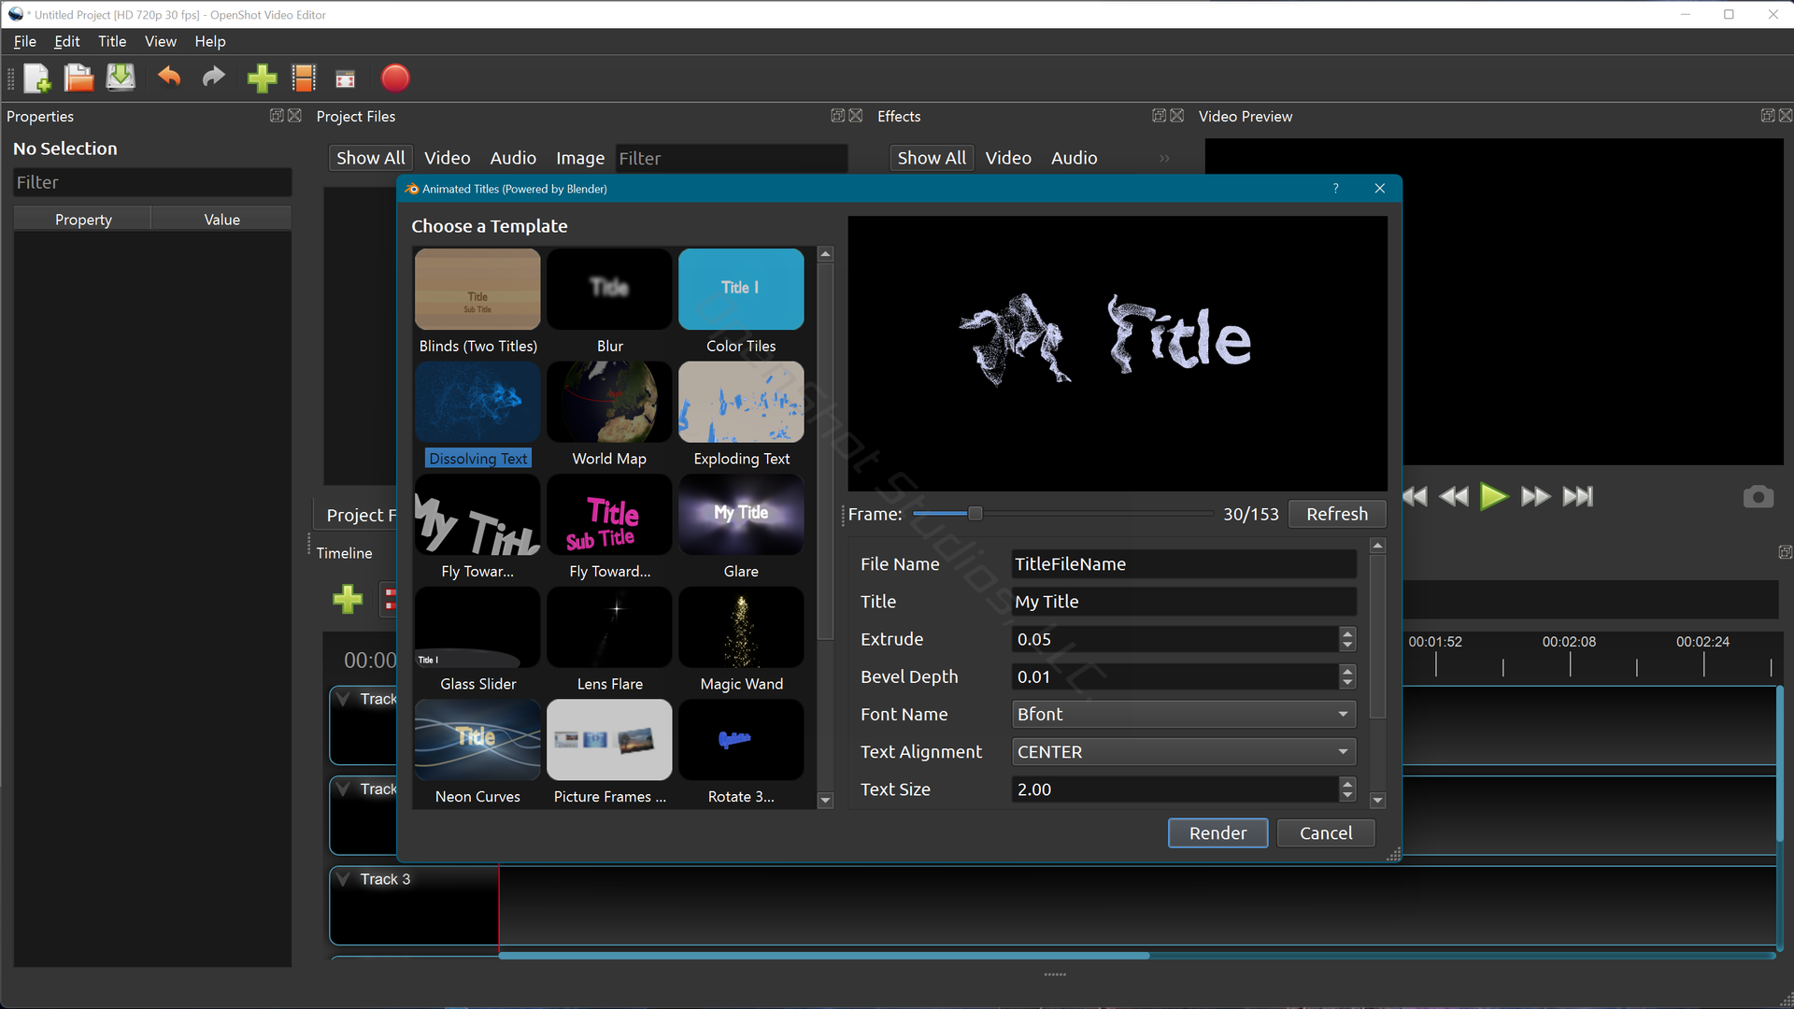Click the New Project toolbar icon
Image resolution: width=1794 pixels, height=1009 pixels.
coord(37,78)
